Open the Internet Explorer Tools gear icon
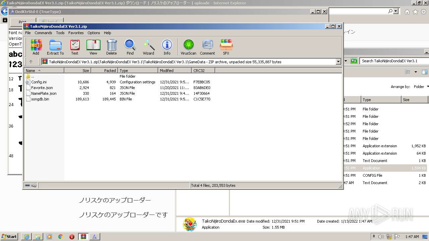 pos(424,12)
